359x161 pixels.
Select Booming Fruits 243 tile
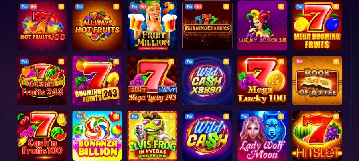(x=97, y=81)
